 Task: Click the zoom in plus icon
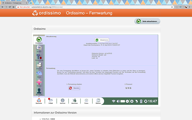point(132,101)
